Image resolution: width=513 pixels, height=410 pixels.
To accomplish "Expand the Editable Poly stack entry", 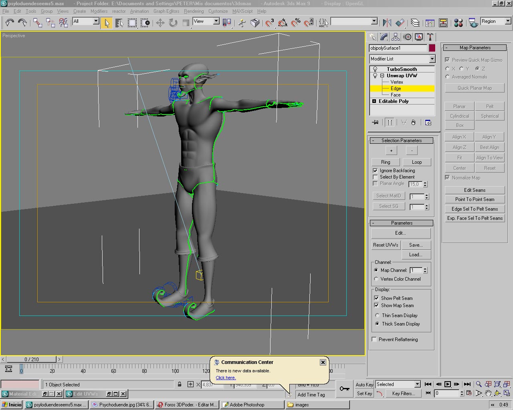I will pyautogui.click(x=374, y=101).
